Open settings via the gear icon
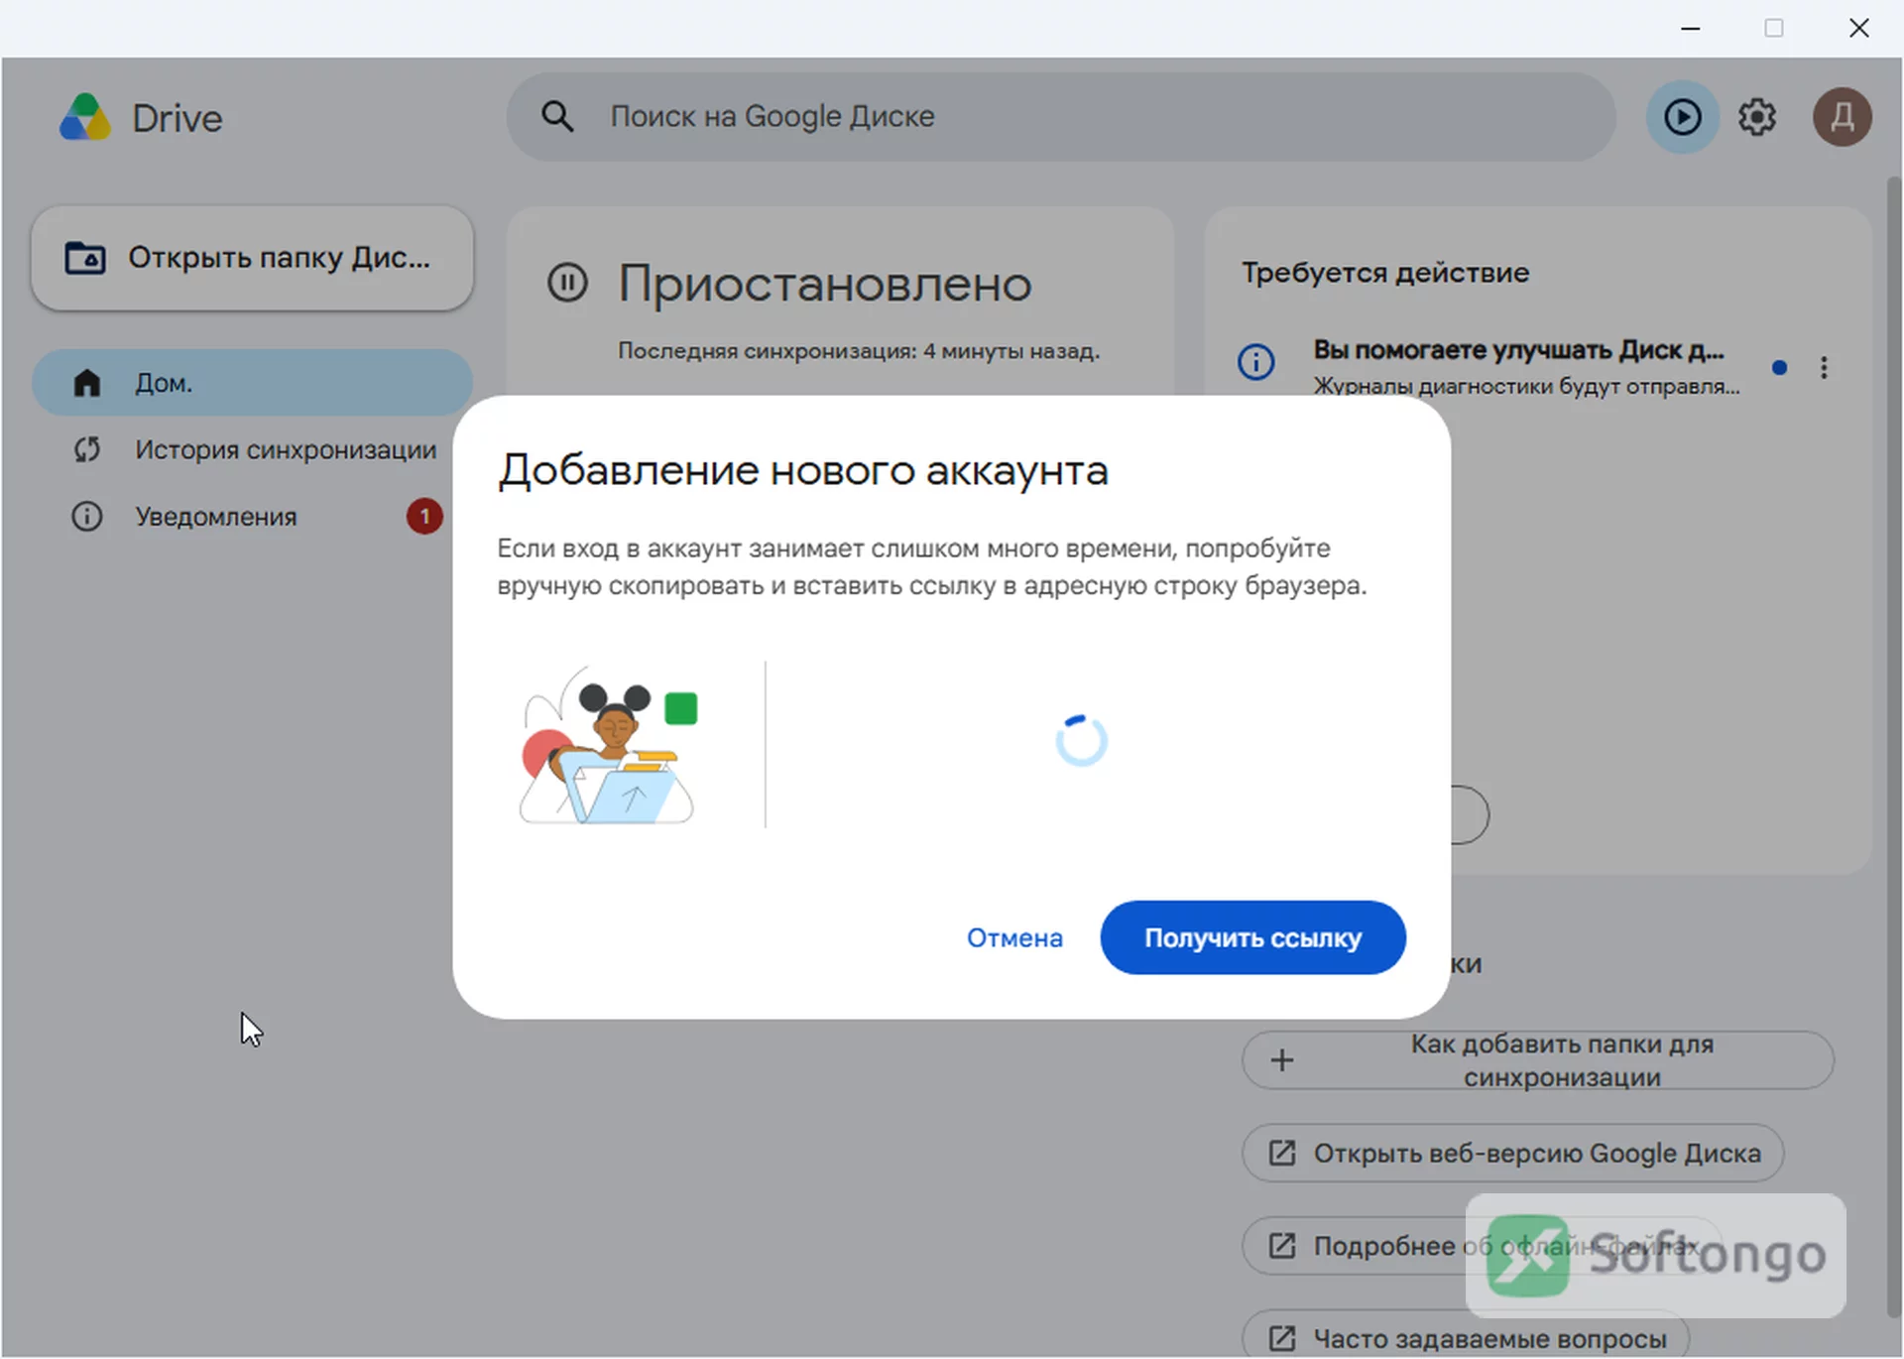 pos(1757,117)
